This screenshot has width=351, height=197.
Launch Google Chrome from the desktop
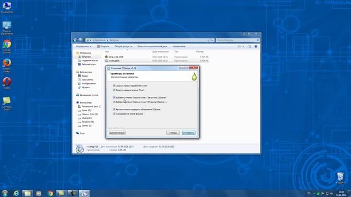click(7, 47)
